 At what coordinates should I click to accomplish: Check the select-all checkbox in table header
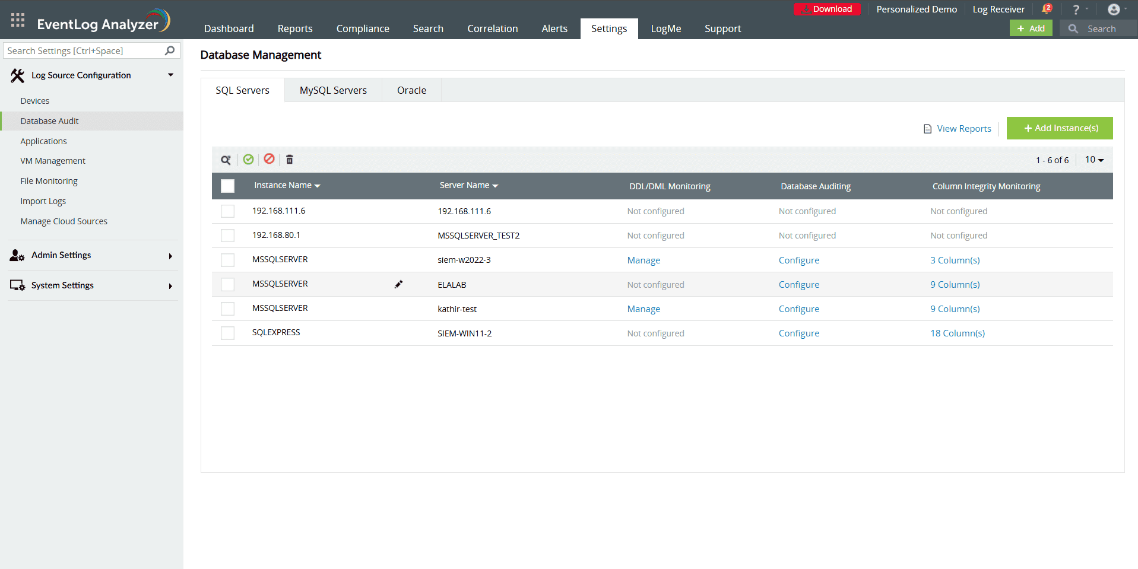click(227, 186)
